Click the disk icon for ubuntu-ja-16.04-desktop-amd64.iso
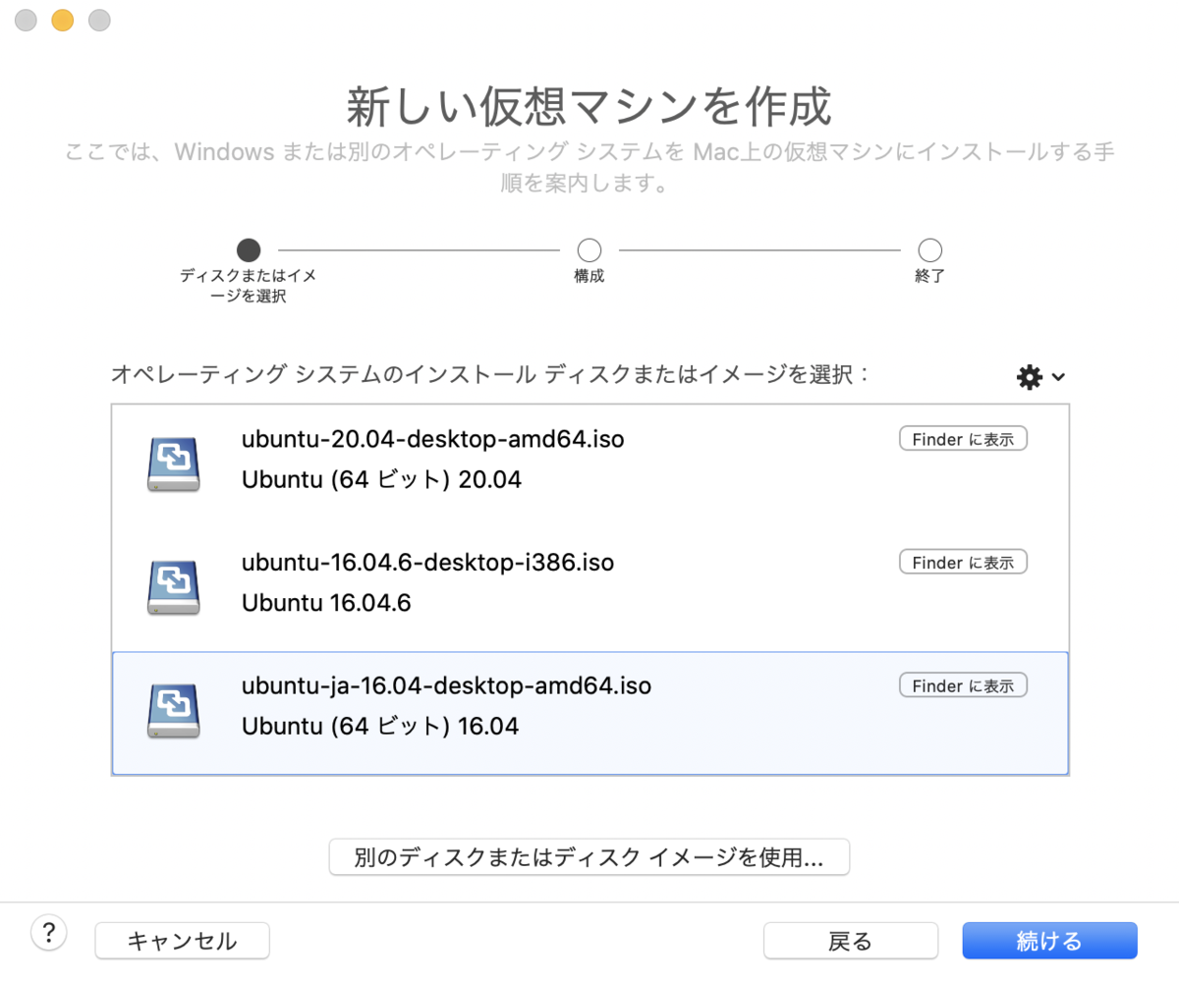 coord(173,711)
